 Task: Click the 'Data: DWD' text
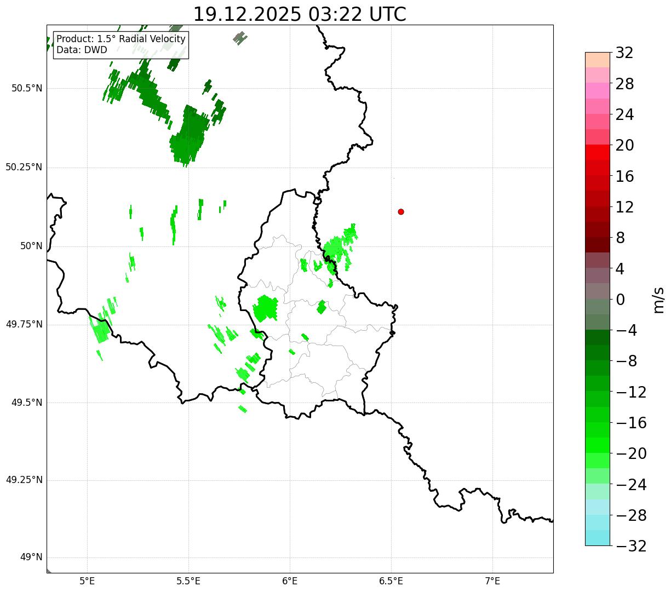tap(82, 50)
